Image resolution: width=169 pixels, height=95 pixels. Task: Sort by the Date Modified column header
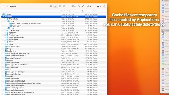pos(65,11)
